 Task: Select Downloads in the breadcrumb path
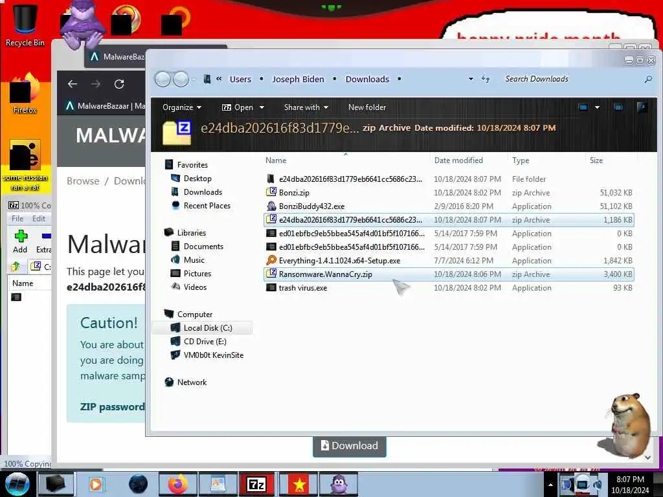(x=367, y=79)
